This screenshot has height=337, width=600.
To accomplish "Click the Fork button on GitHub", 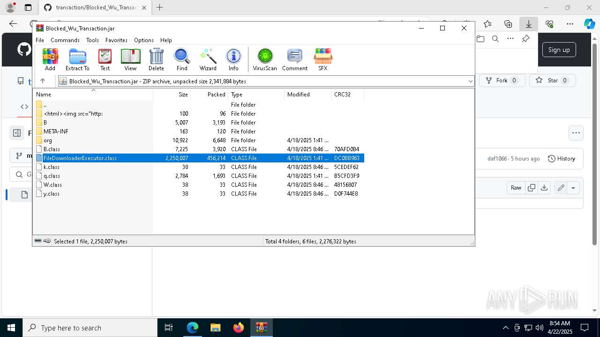I will [x=502, y=81].
